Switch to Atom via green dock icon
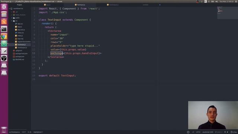238x134 pixels. pyautogui.click(x=4, y=44)
